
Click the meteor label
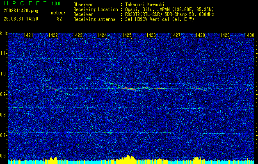tap(58, 13)
